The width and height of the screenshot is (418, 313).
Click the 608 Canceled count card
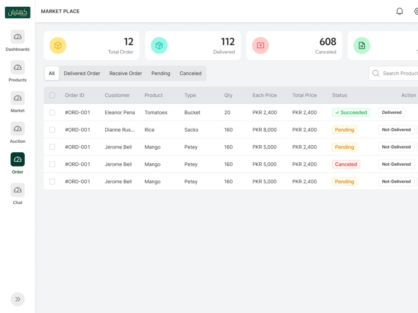pos(294,45)
